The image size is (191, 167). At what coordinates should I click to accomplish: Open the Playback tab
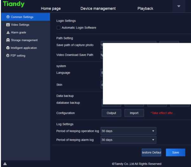click(x=145, y=9)
